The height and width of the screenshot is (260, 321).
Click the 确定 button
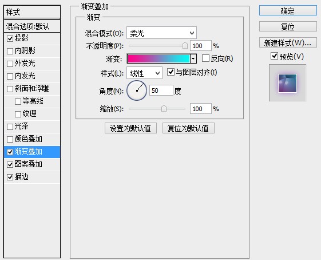(288, 11)
